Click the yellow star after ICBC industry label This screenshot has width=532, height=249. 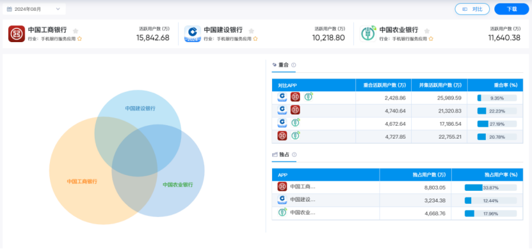(x=79, y=39)
